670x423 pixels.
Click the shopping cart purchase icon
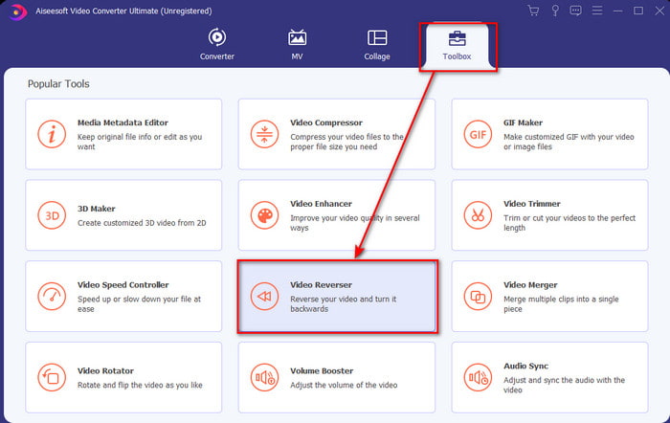pos(533,11)
